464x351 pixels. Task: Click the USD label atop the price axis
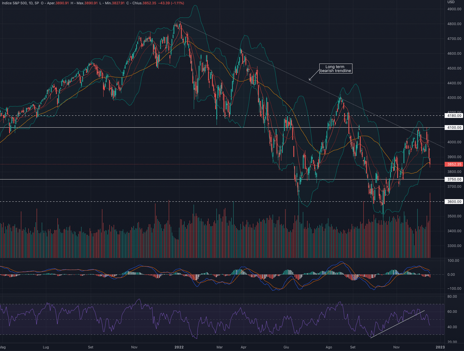[x=452, y=2]
